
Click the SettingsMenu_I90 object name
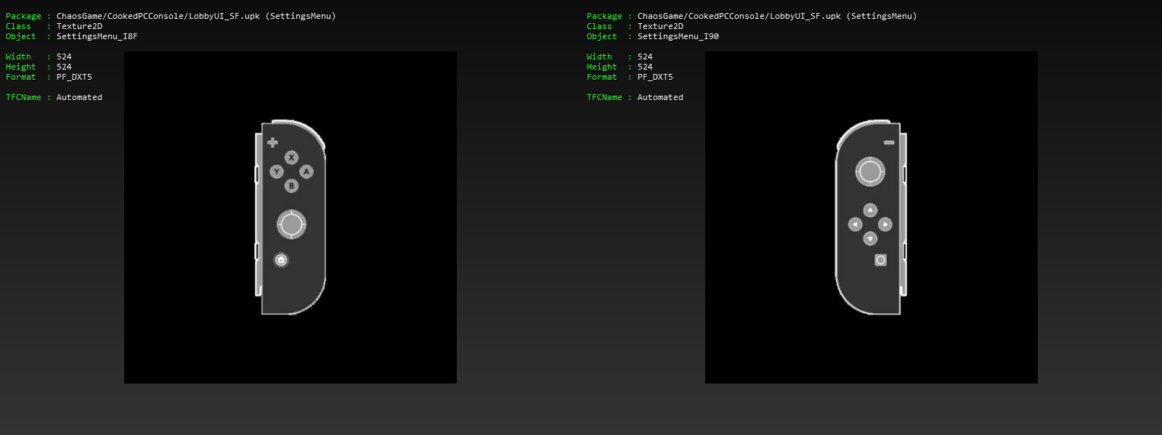pos(678,36)
